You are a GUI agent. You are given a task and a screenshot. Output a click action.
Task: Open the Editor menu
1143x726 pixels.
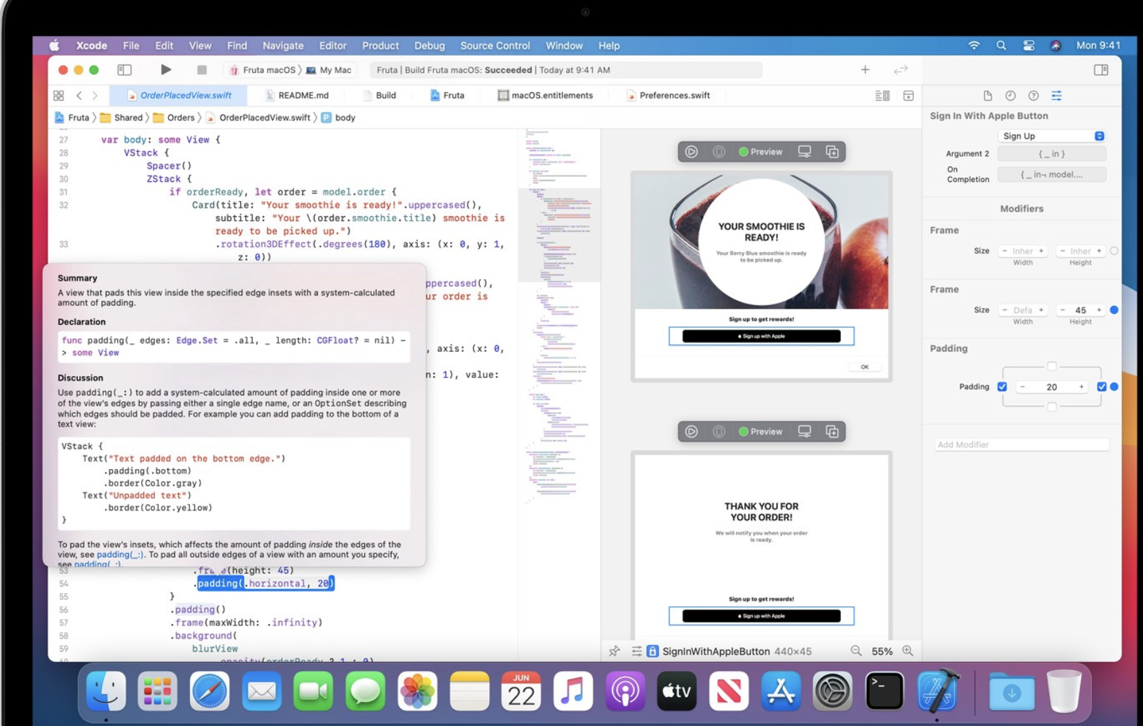coord(333,45)
